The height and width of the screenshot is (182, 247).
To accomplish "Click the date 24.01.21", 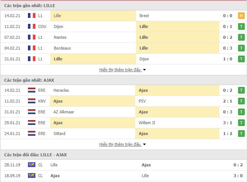I will (12, 134).
